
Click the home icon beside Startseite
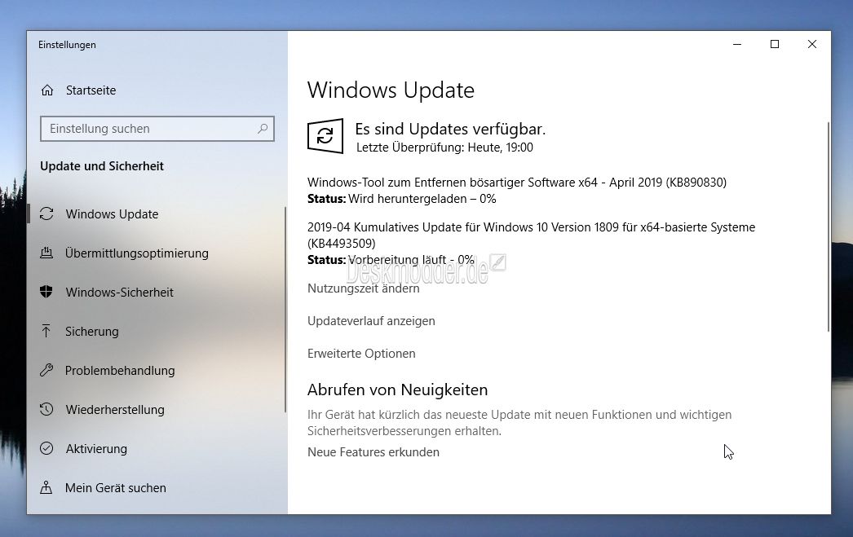pyautogui.click(x=47, y=90)
